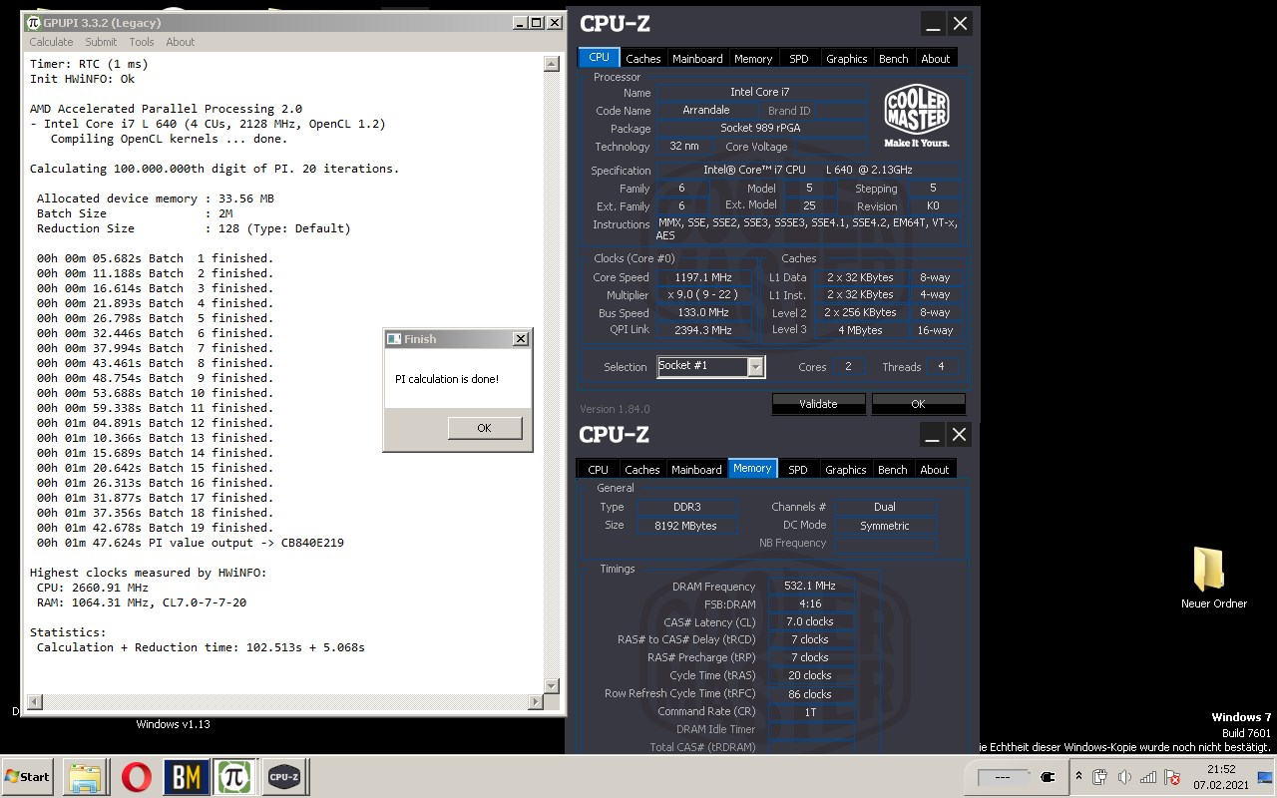Click the Core Speed value 1197.1 MHz

coord(703,277)
